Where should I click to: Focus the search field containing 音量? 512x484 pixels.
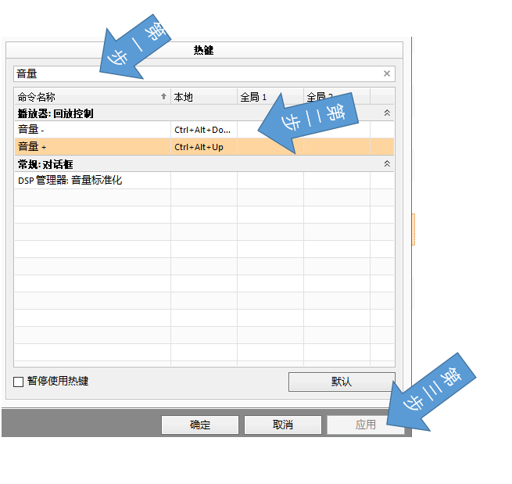[195, 74]
